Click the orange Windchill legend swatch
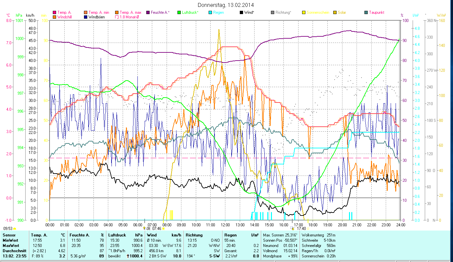 pos(54,17)
